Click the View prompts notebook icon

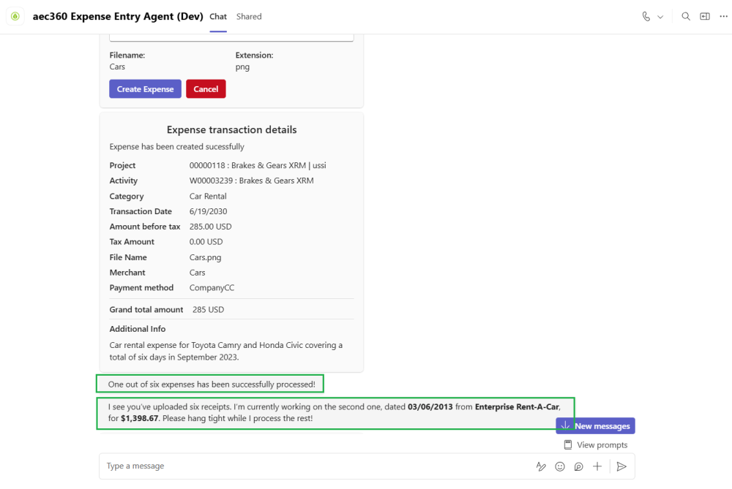click(568, 444)
